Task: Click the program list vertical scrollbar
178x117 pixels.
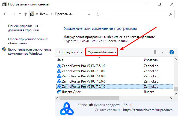Action: click(176, 82)
